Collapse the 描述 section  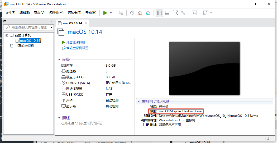pyautogui.click(x=59, y=118)
